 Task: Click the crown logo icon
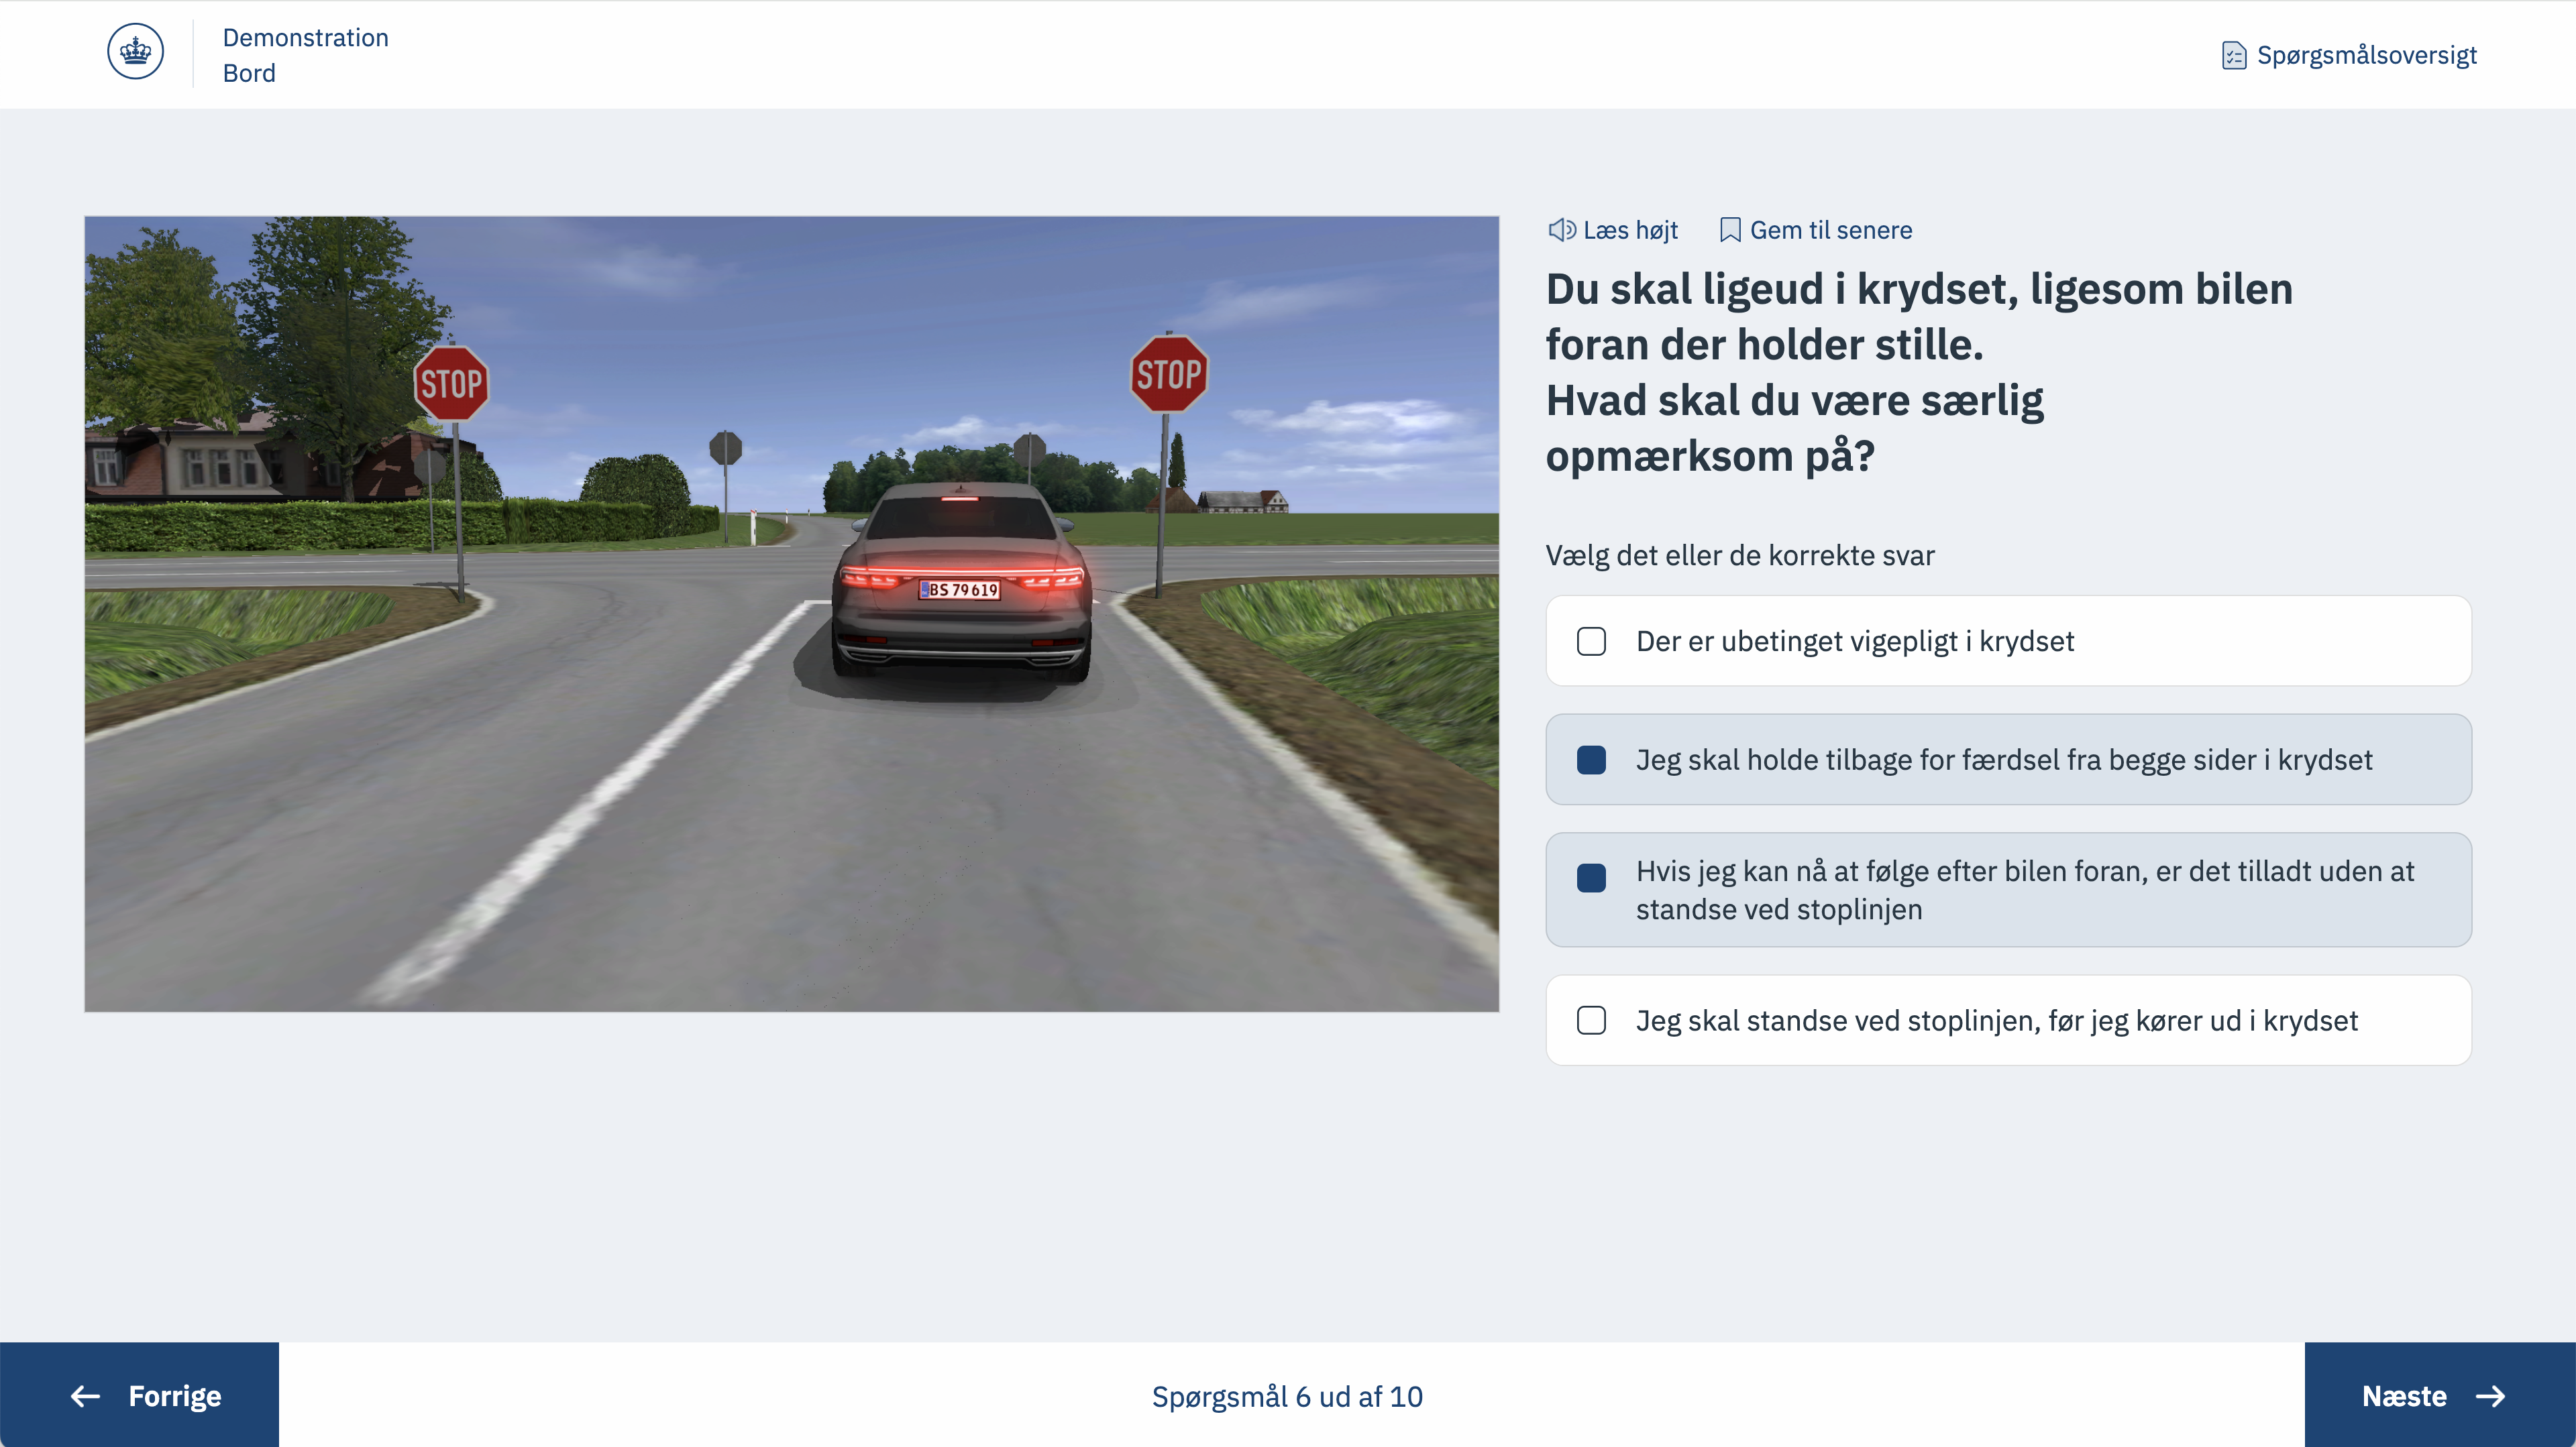coord(135,52)
